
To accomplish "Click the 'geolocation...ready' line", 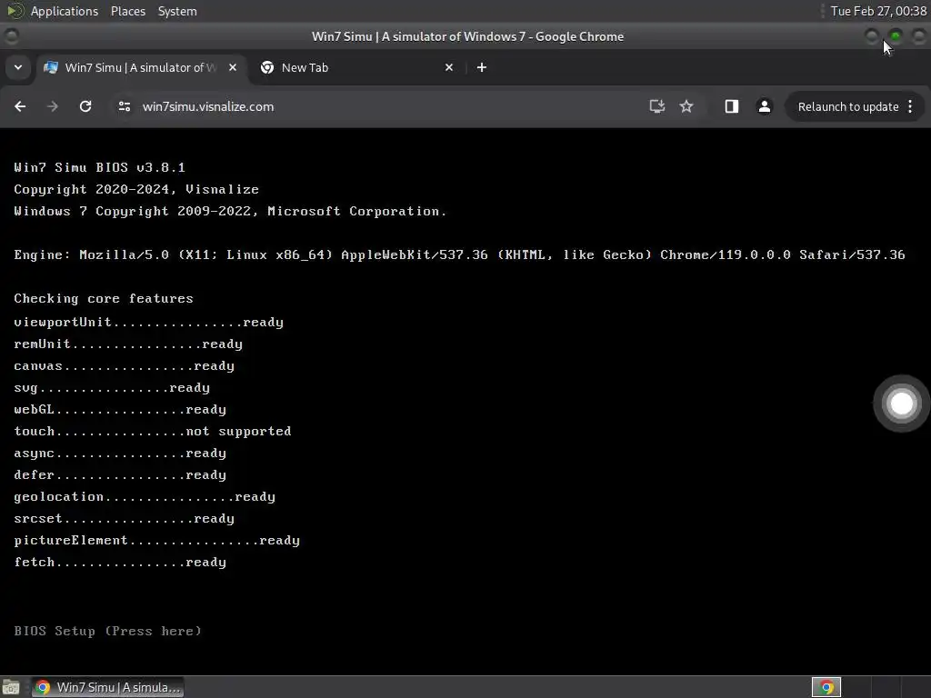I will [145, 497].
